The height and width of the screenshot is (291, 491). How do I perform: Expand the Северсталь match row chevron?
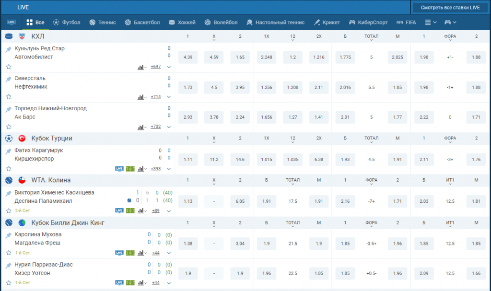[x=169, y=97]
